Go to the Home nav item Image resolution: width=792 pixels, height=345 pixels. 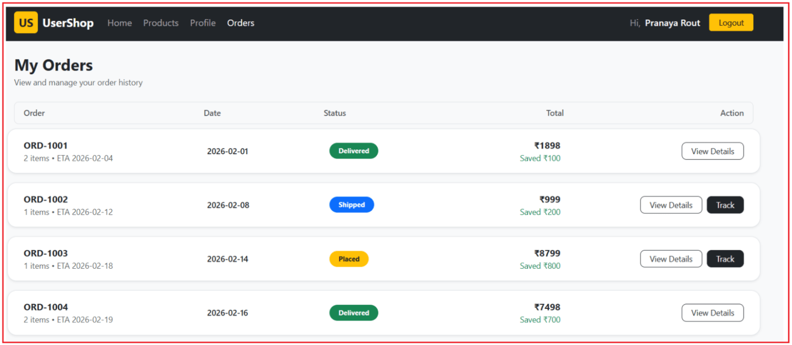[120, 23]
